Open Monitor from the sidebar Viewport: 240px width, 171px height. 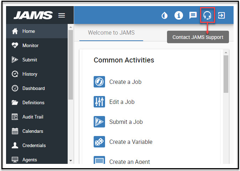click(x=37, y=45)
